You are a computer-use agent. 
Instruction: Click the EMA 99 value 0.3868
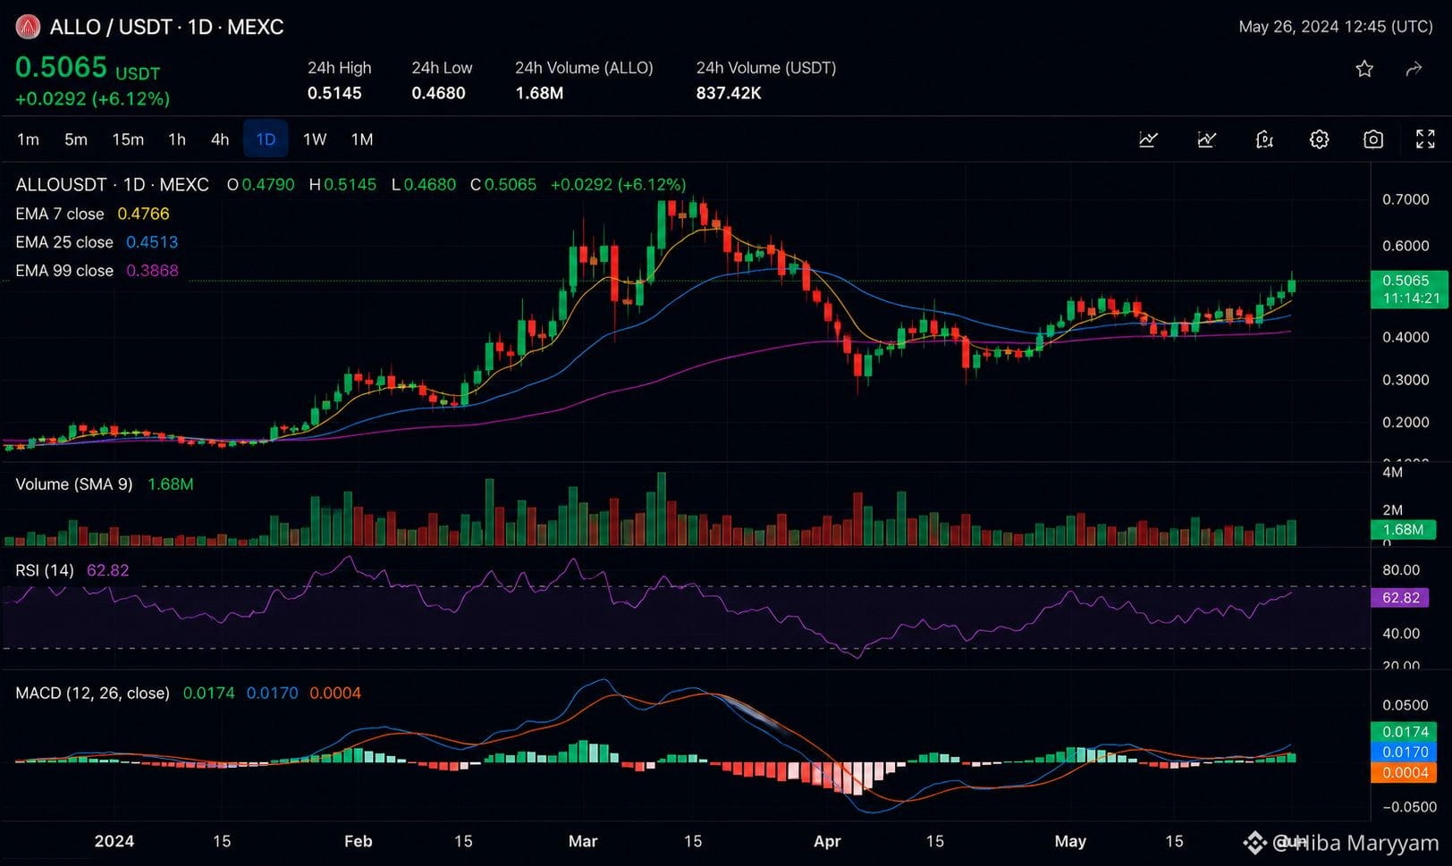click(x=152, y=271)
